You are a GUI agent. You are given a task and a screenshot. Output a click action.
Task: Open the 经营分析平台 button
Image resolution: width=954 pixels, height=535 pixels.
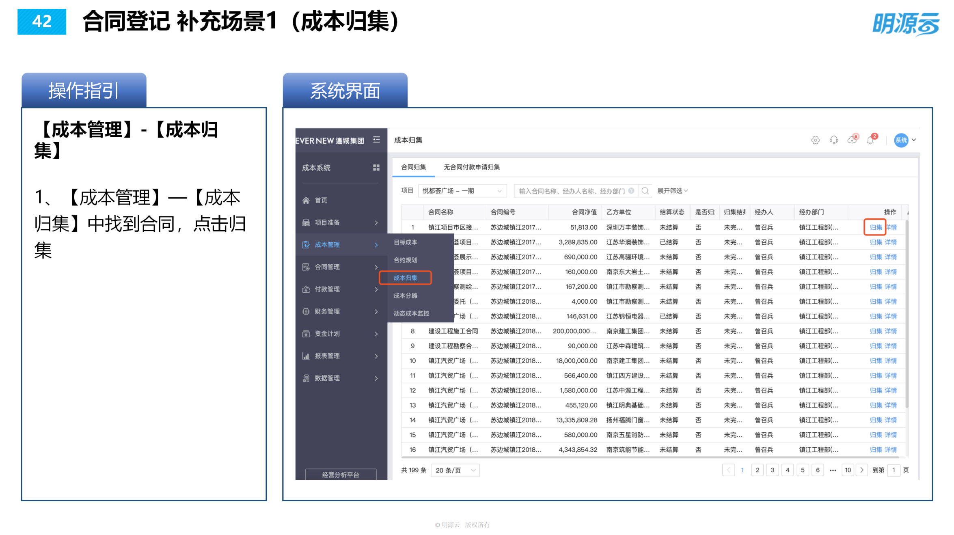click(x=340, y=475)
